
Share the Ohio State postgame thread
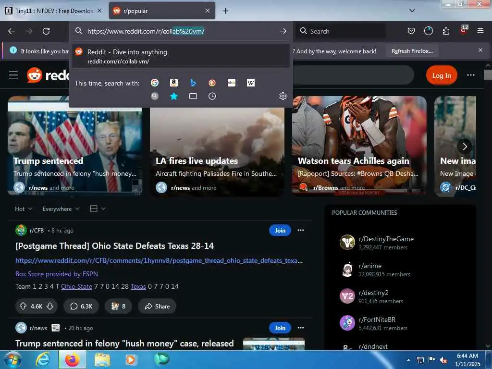click(x=157, y=306)
